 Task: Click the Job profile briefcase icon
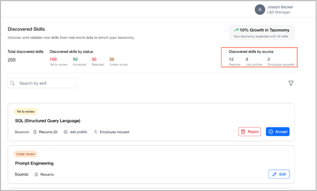(65, 132)
